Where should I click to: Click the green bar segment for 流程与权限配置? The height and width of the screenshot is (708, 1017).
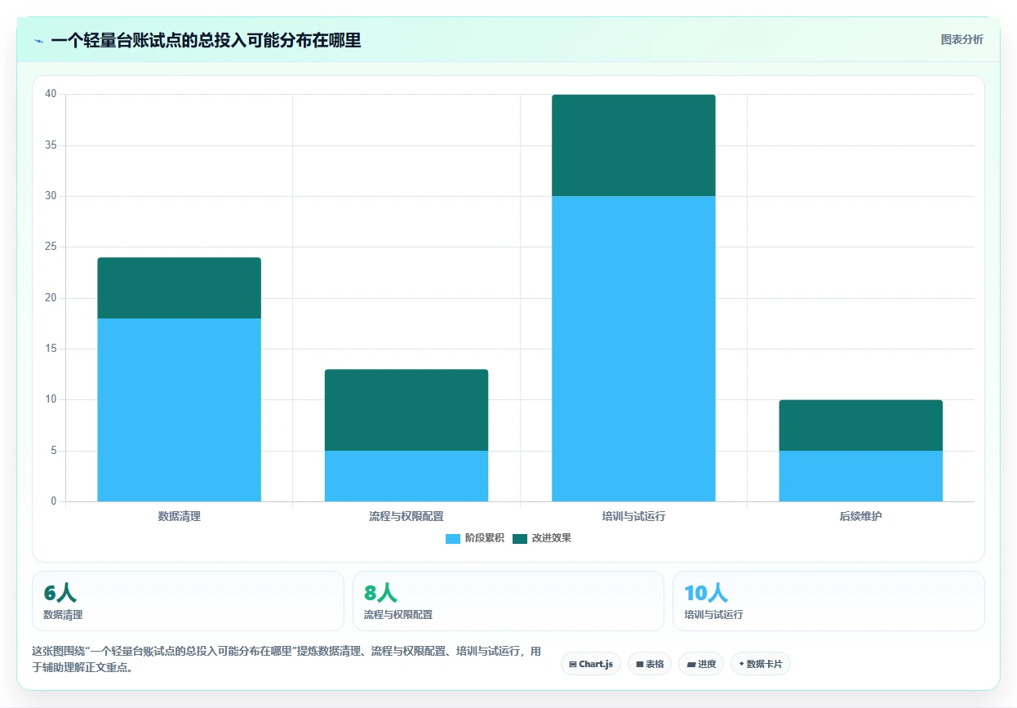pyautogui.click(x=406, y=410)
